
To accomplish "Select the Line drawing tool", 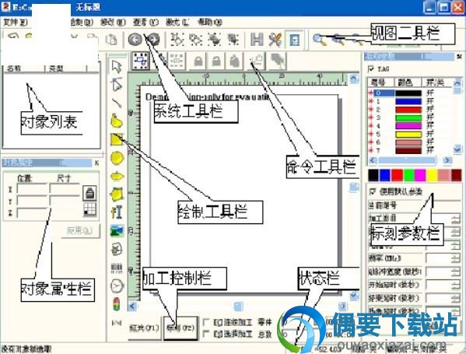I will coord(117,103).
